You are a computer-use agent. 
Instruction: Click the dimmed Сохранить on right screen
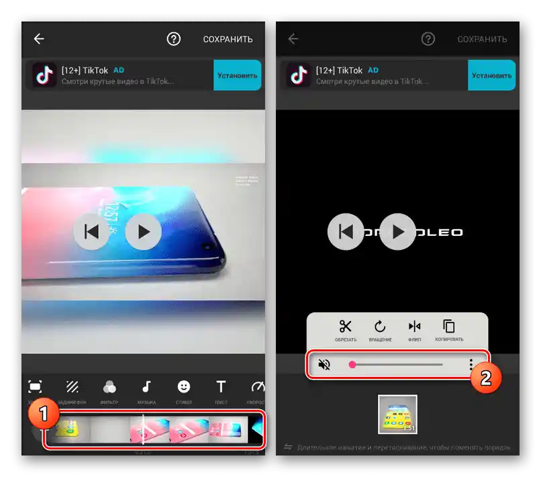point(482,40)
